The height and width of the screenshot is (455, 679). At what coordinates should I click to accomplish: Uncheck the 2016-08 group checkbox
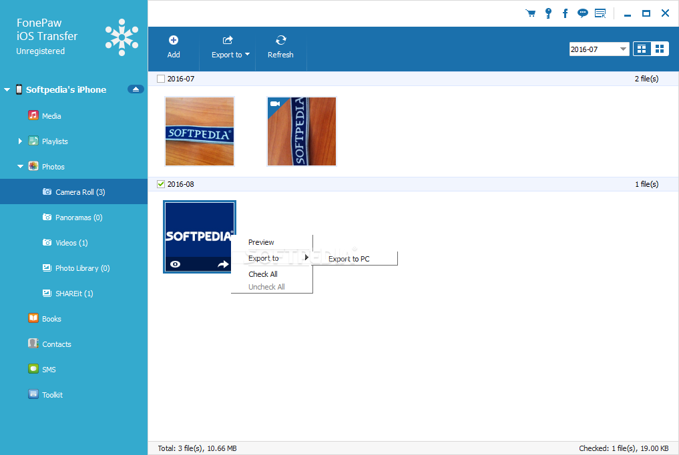point(161,184)
